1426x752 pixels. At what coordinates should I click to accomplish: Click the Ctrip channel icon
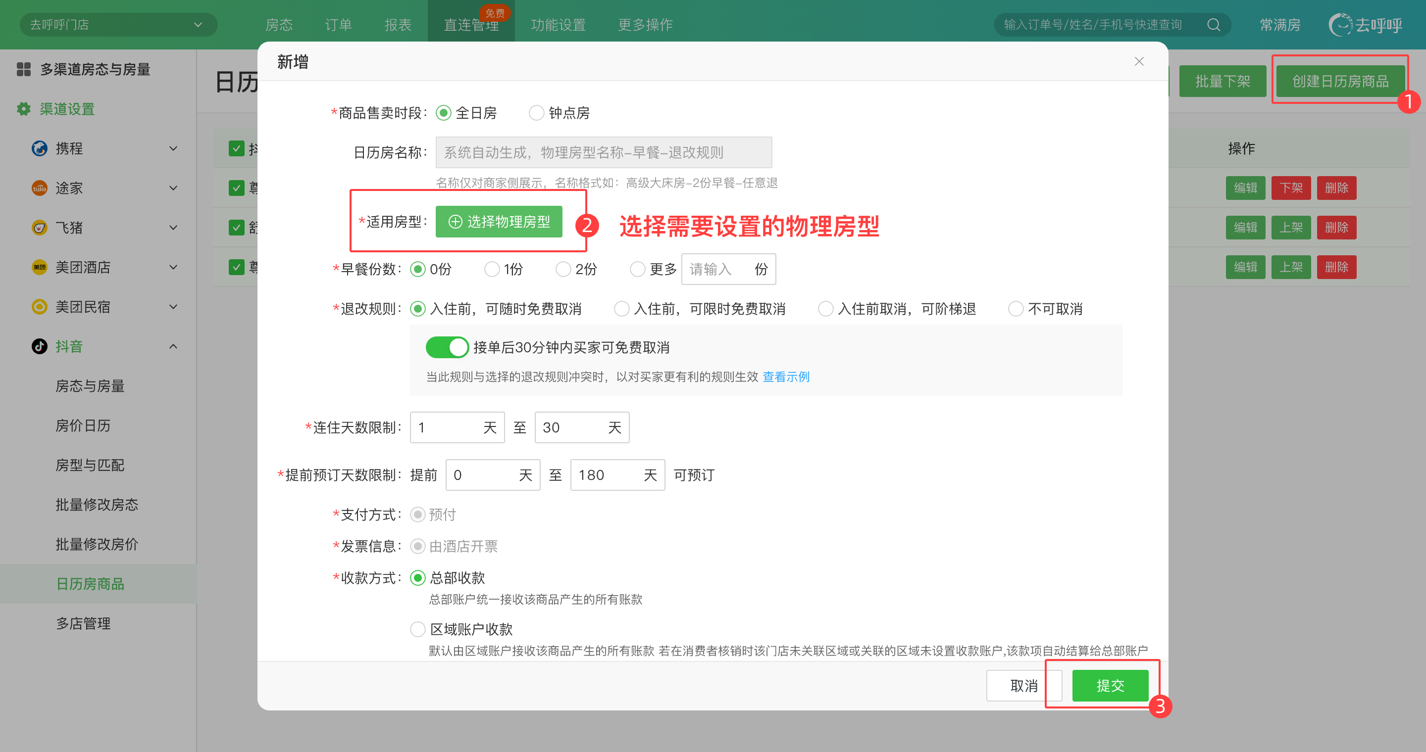coord(39,148)
